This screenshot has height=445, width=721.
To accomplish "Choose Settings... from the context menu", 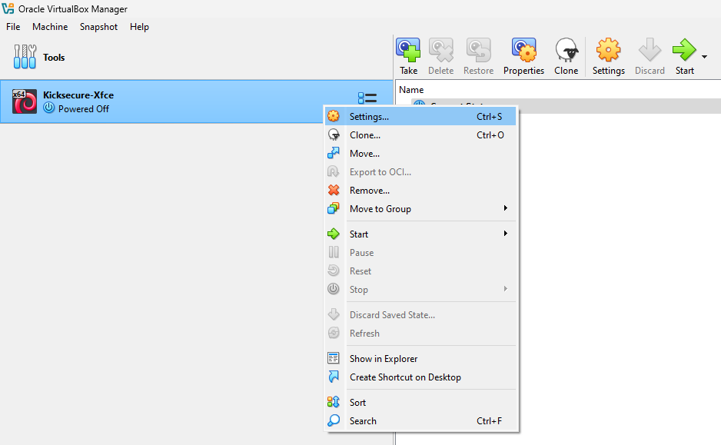I will click(369, 117).
